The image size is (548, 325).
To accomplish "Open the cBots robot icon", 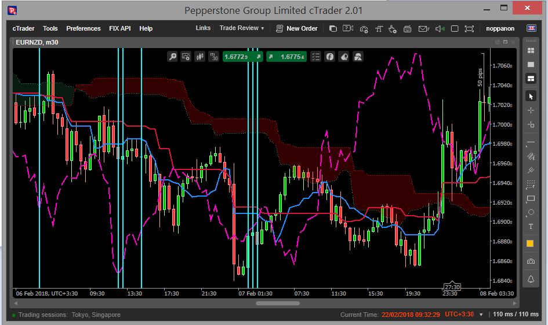I will [358, 57].
